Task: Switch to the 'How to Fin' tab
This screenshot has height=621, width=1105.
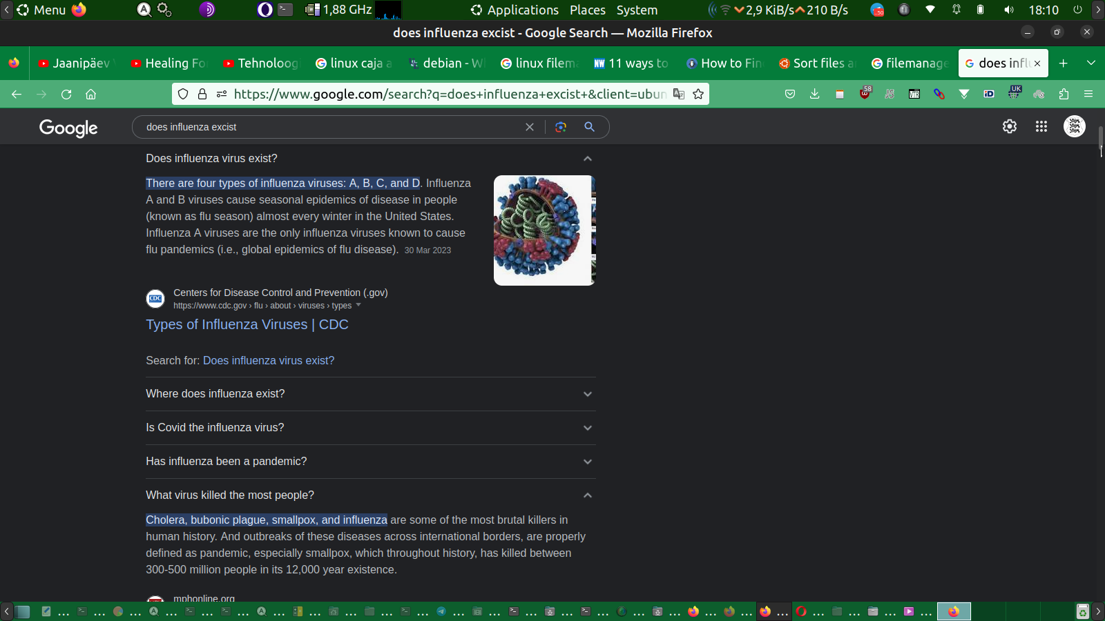Action: point(723,63)
